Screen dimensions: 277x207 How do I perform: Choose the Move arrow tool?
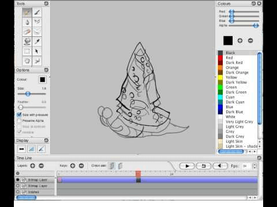tap(37, 51)
